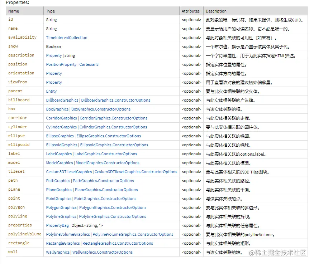Image resolution: width=314 pixels, height=264 pixels.
Task: Click PolygonGraphics.ConstructorOptions link
Action: (113, 207)
